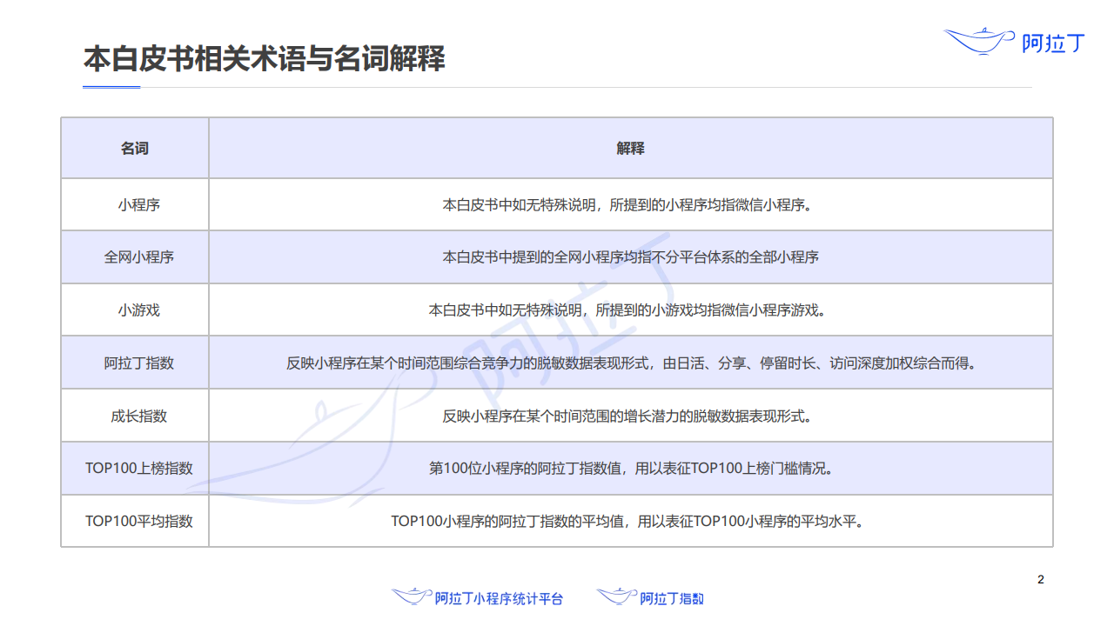Select the 解释 column header cell
Viewport: 1114px width, 626px height.
(x=630, y=149)
